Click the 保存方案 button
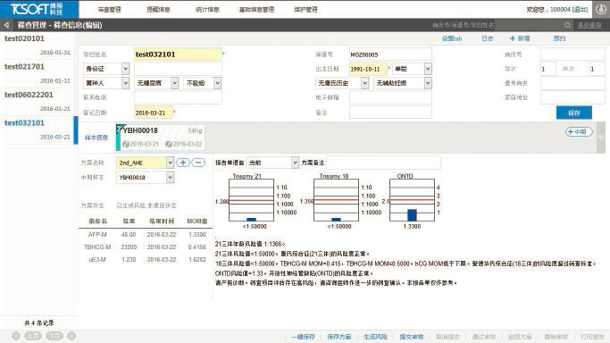 click(339, 337)
